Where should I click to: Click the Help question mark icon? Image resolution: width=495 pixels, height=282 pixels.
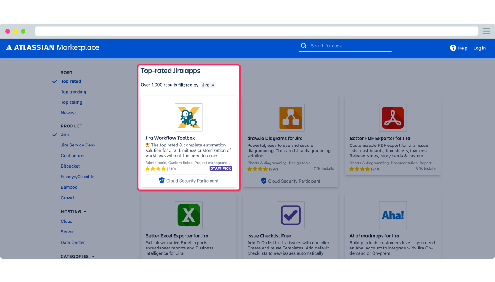(453, 48)
